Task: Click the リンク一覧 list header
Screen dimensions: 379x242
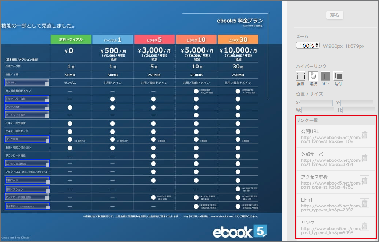Action: tap(307, 120)
